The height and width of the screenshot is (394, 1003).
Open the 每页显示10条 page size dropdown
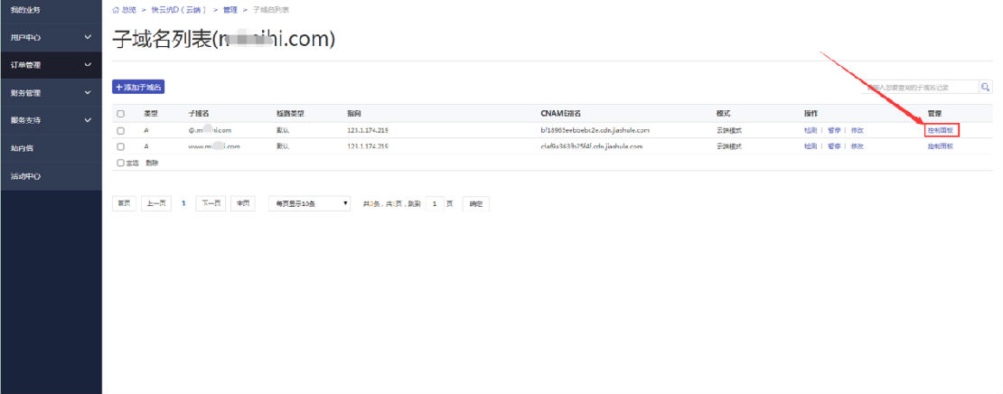point(309,204)
